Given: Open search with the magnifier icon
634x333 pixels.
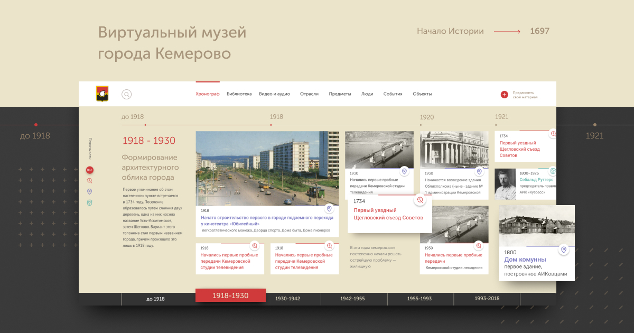Looking at the screenshot, I should [127, 95].
